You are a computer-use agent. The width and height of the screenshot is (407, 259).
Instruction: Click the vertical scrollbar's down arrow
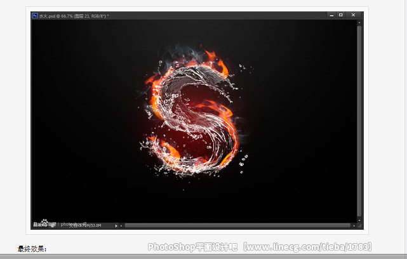click(x=359, y=220)
